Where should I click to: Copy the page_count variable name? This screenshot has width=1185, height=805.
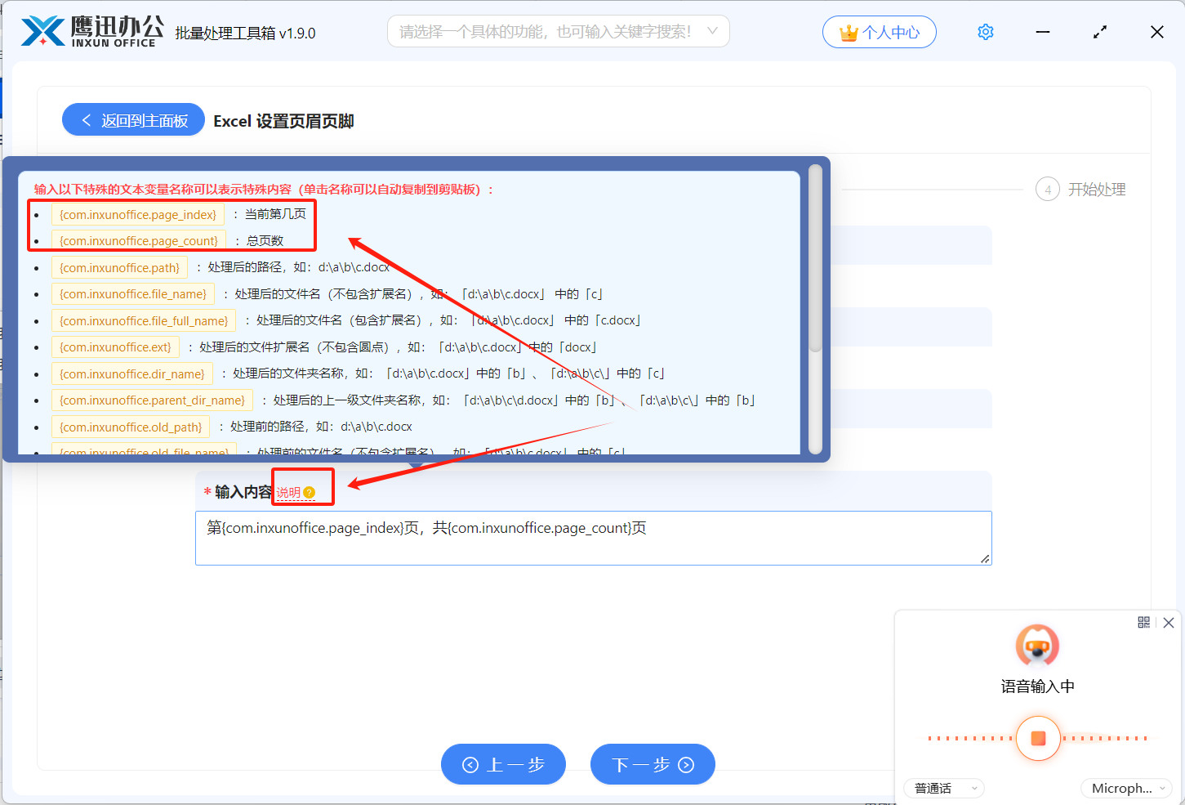(138, 241)
